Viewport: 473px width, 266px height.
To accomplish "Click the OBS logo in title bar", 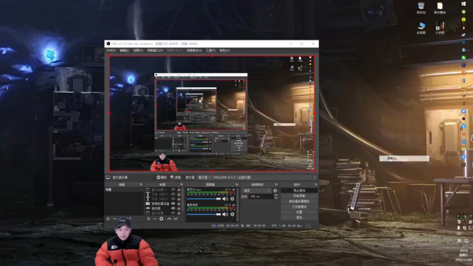I will 108,44.
